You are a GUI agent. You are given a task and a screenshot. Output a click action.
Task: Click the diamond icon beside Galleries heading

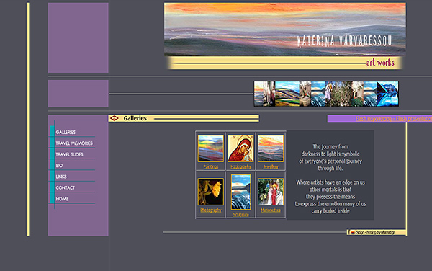(x=114, y=118)
